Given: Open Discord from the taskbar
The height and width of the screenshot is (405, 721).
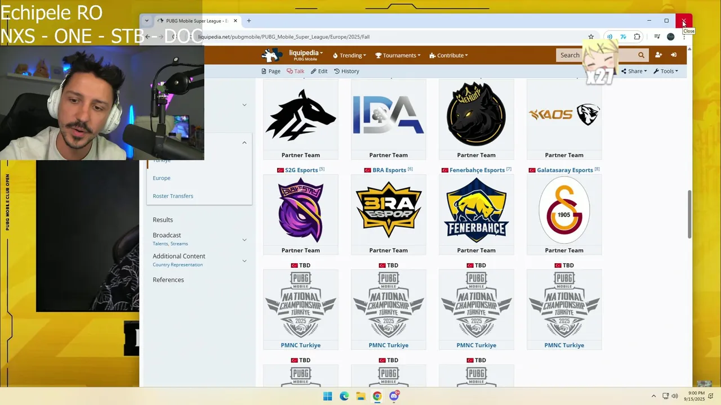Looking at the screenshot, I should pyautogui.click(x=394, y=396).
